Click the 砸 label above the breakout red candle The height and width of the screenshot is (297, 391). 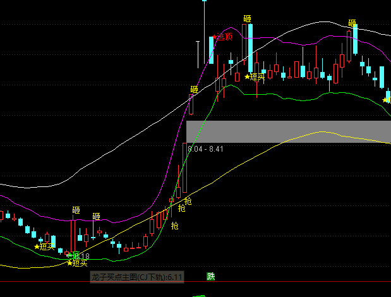(x=194, y=90)
